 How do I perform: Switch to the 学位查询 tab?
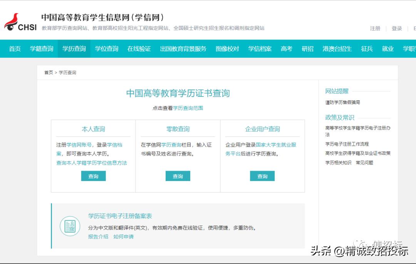coord(106,49)
